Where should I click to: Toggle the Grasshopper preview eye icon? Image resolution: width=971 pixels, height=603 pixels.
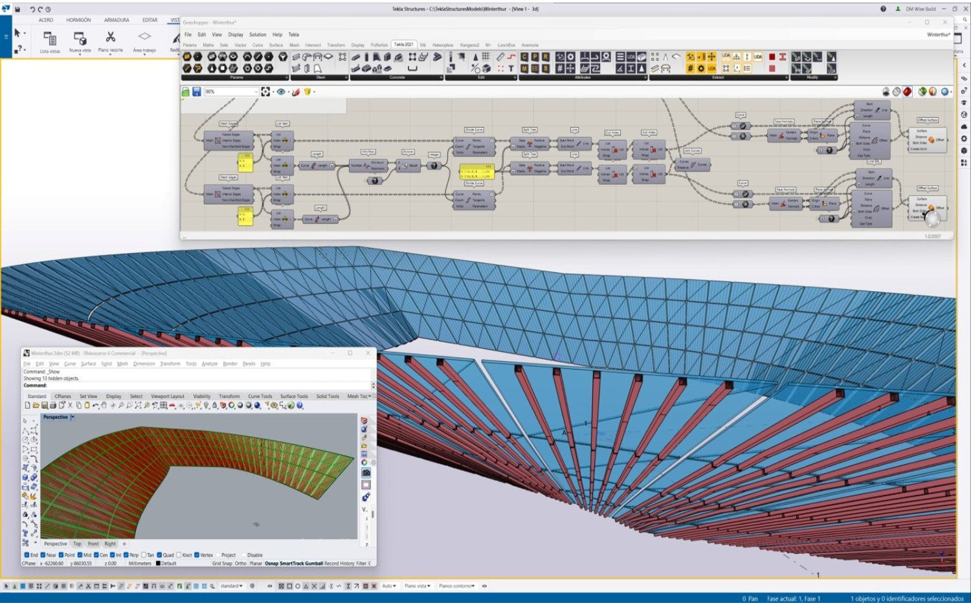(x=281, y=92)
